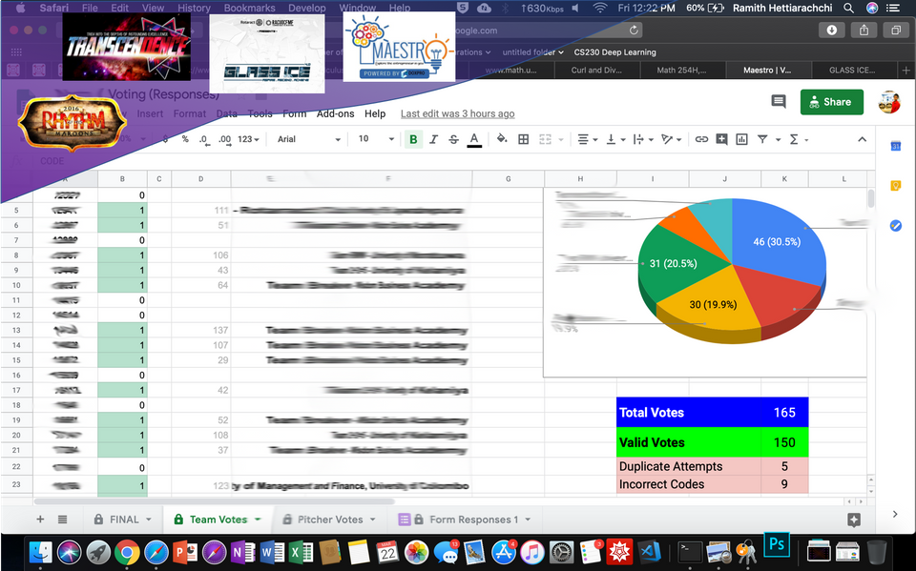
Task: Open the Add-ons menu
Action: click(x=335, y=113)
